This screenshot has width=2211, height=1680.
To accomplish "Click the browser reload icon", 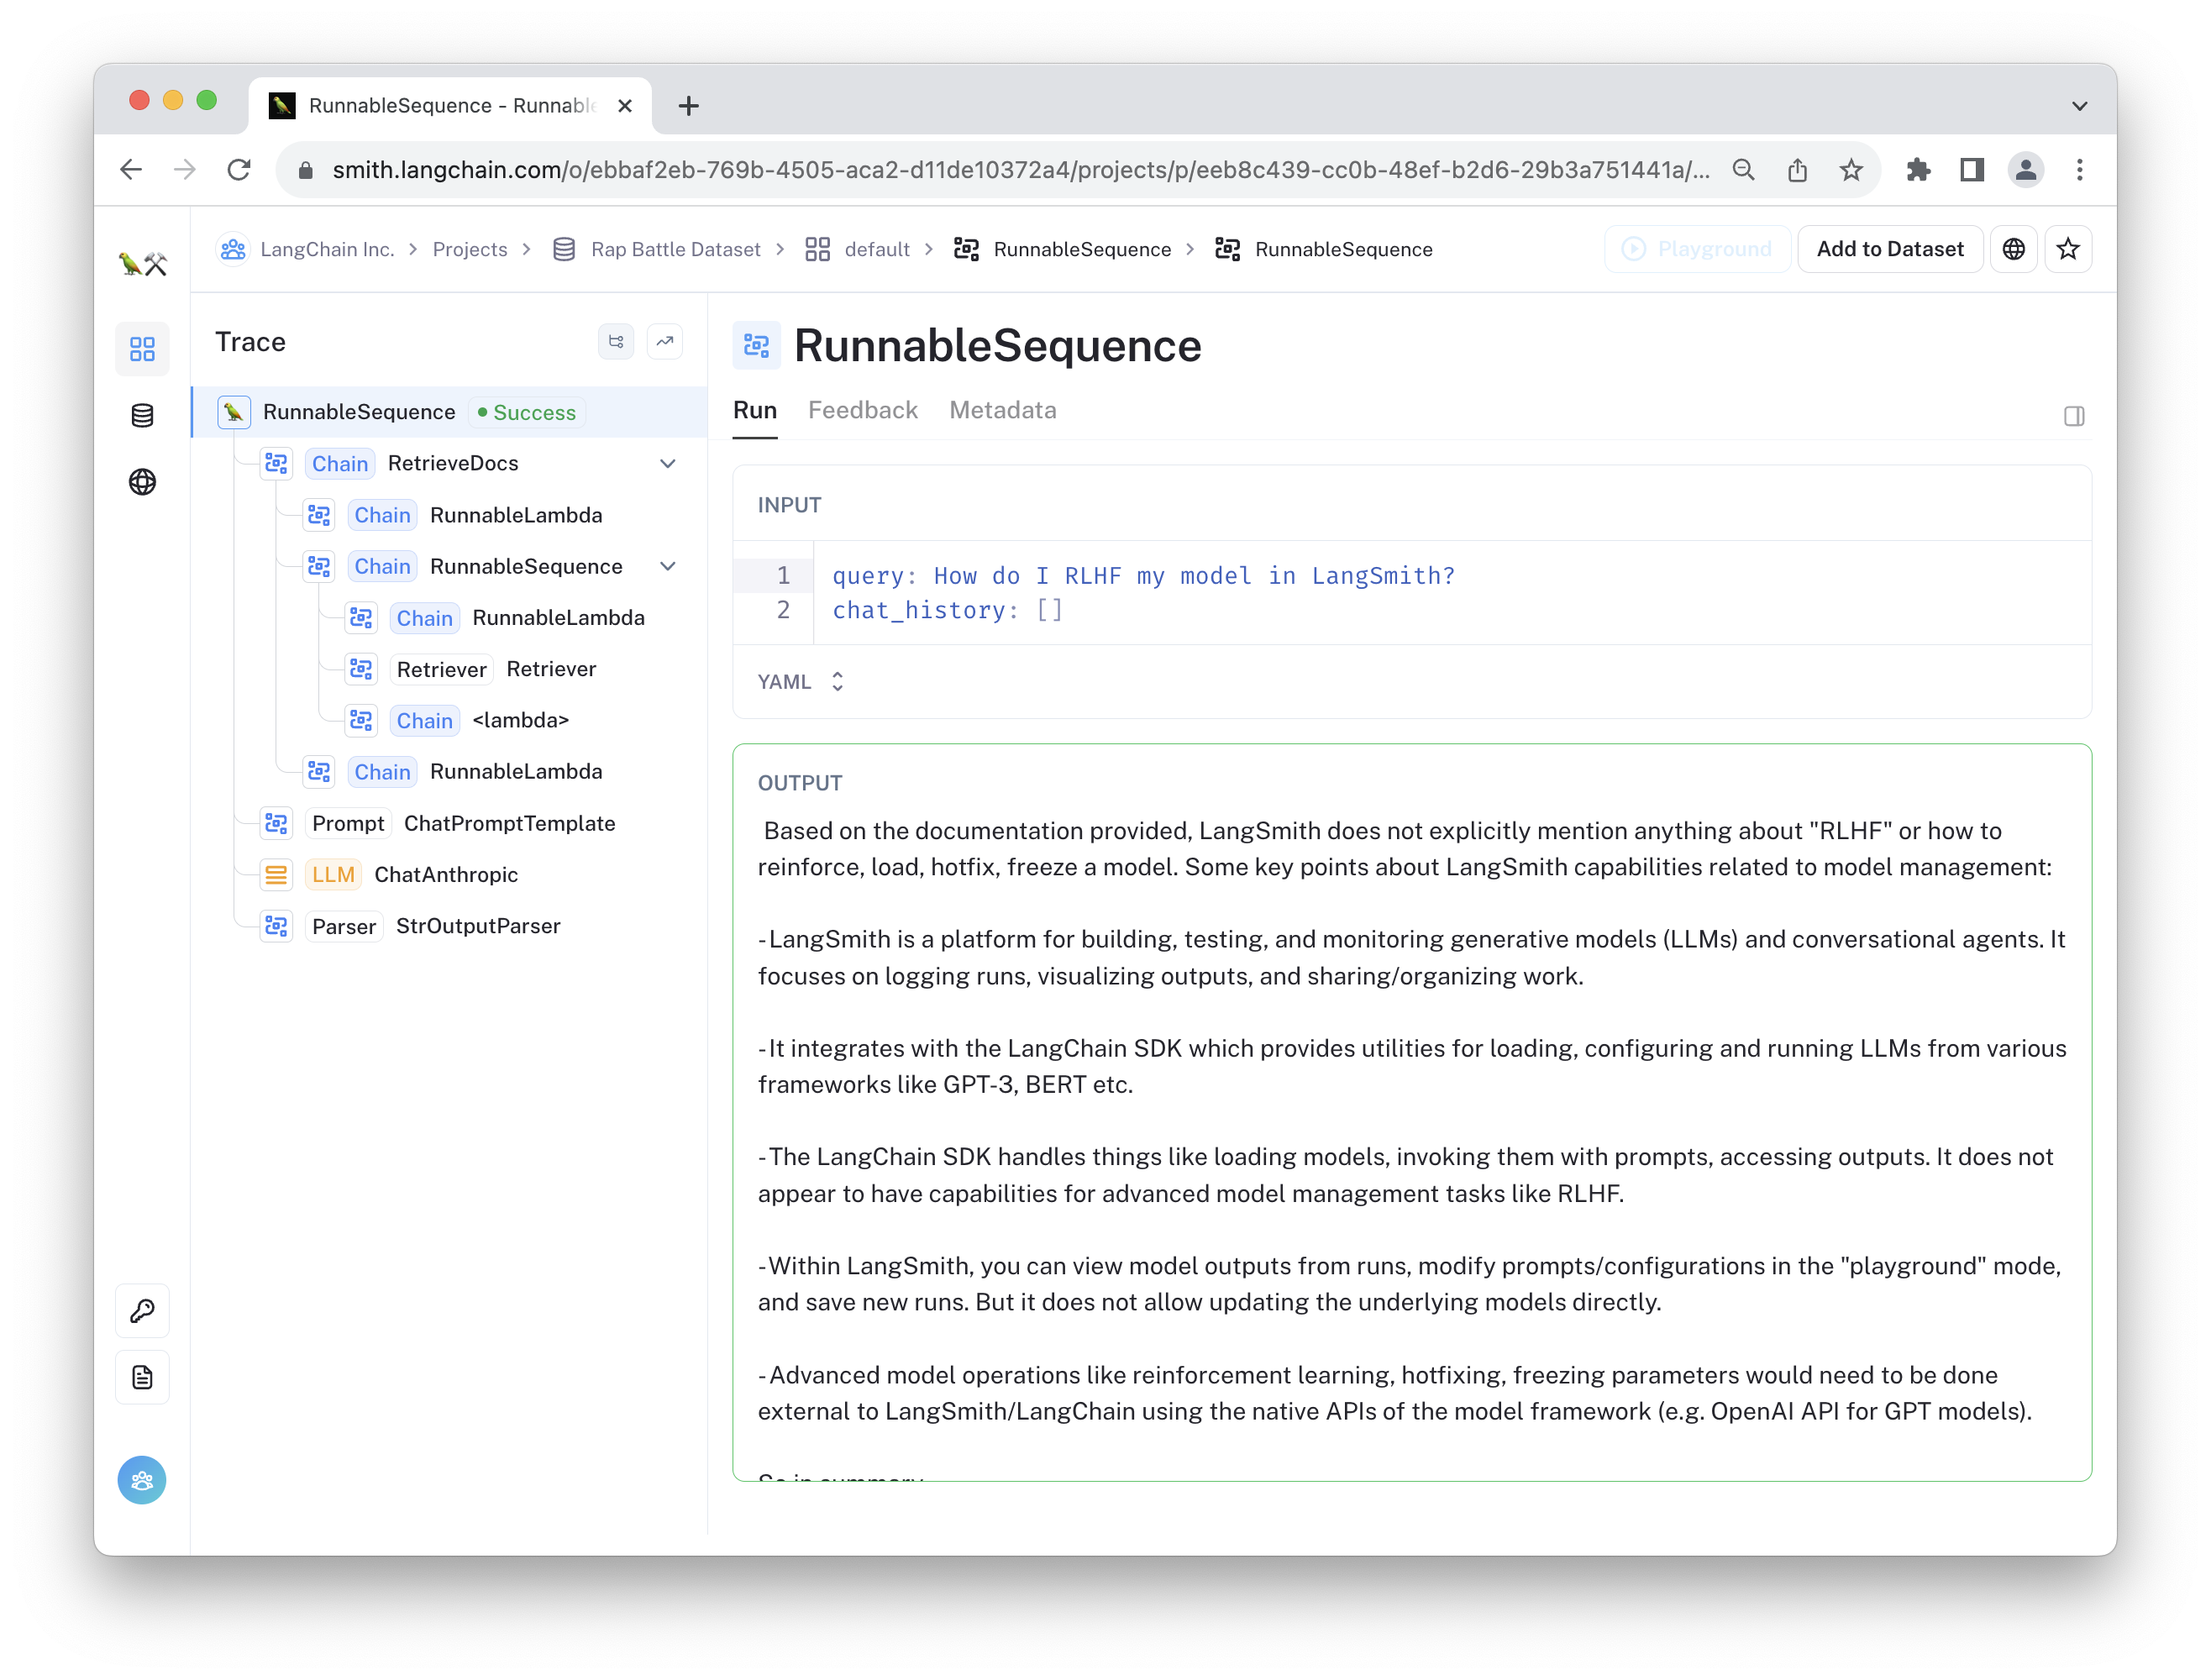I will tap(239, 170).
